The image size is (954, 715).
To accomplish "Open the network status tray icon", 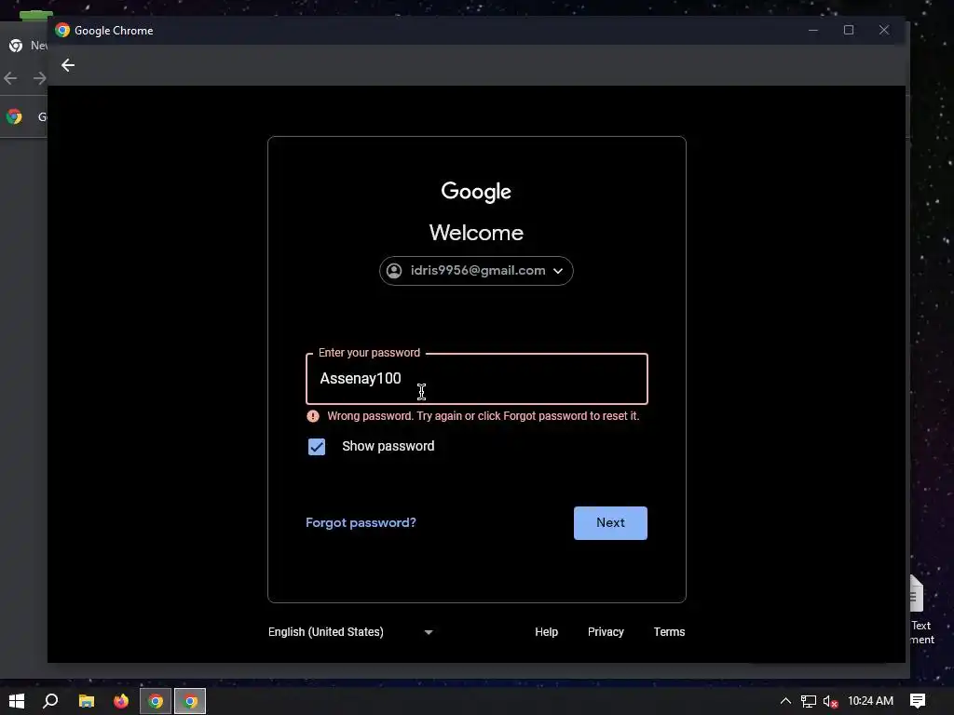I will coord(808,701).
